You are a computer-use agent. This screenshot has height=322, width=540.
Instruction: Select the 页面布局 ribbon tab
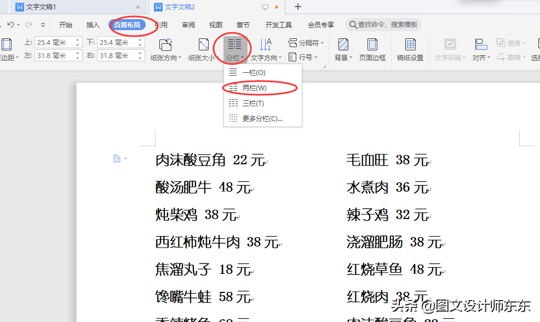click(x=127, y=25)
